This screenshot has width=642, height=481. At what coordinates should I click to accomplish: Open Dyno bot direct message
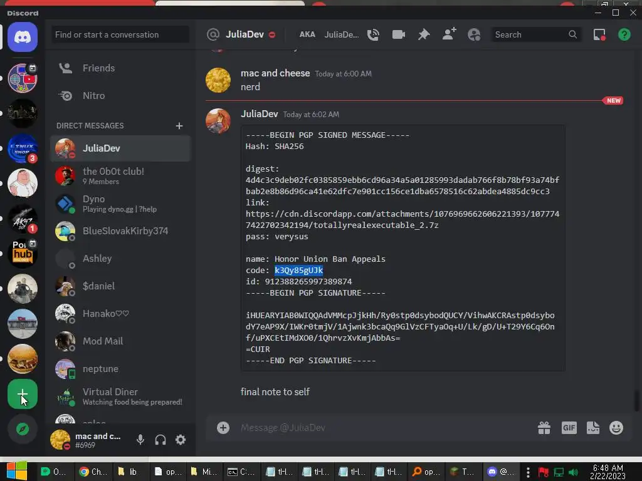121,204
